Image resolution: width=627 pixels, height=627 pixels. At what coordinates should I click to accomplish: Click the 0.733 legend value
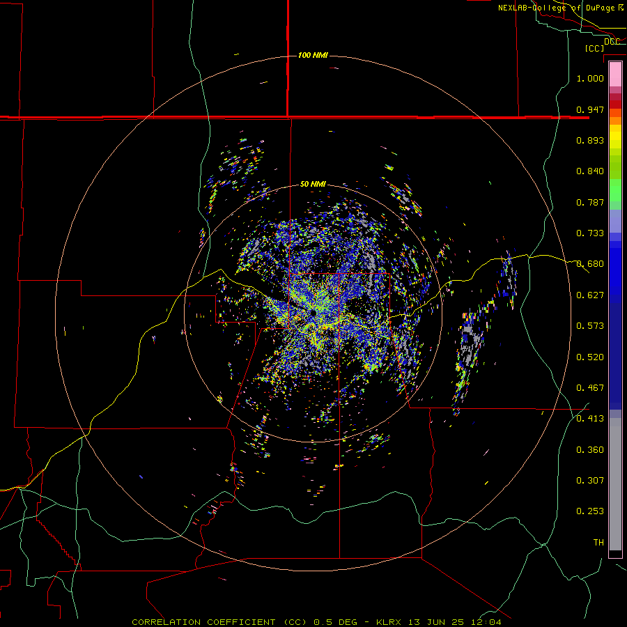590,233
